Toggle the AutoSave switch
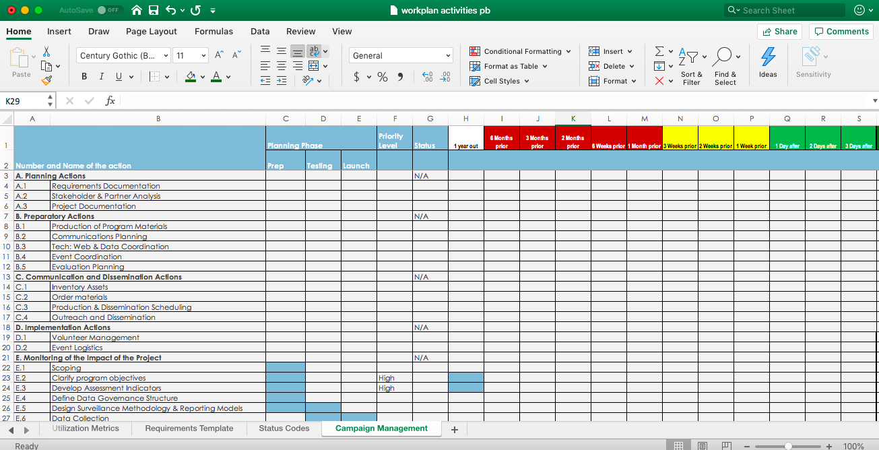The width and height of the screenshot is (879, 450). pyautogui.click(x=108, y=10)
